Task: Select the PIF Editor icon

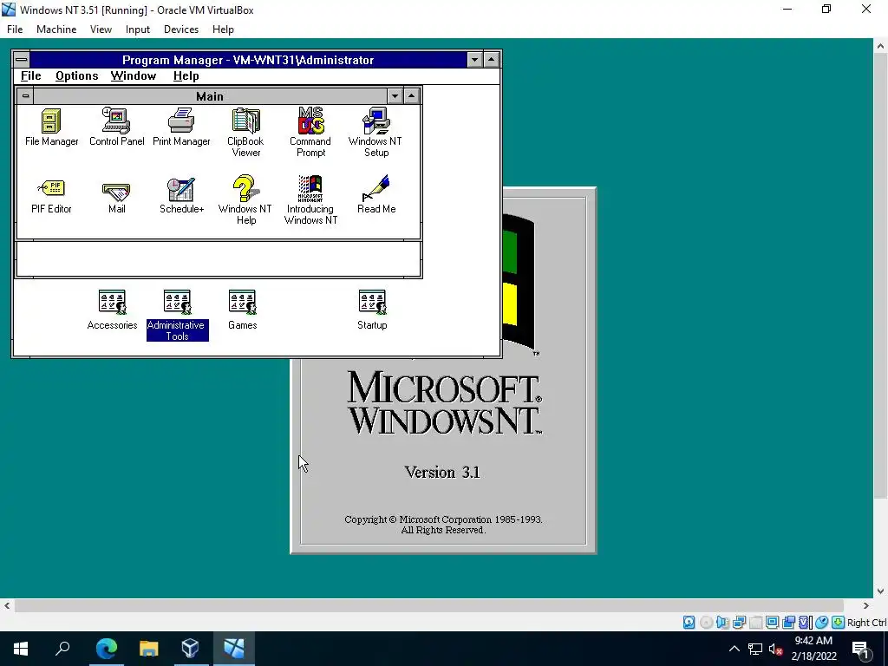Action: pos(51,195)
